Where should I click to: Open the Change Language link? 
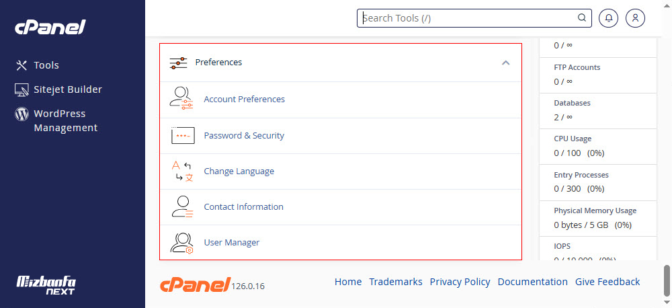(239, 171)
